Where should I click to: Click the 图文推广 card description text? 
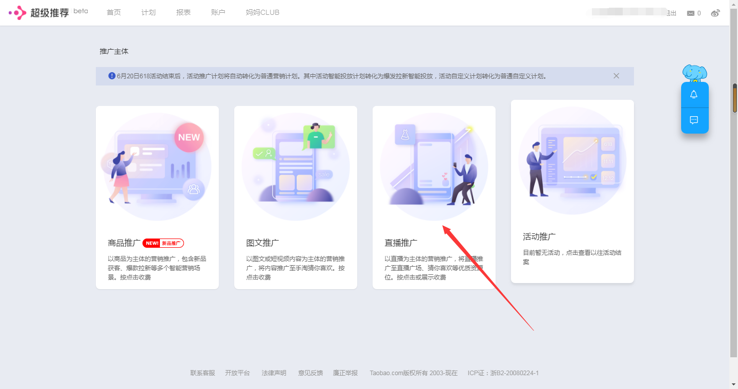point(296,268)
